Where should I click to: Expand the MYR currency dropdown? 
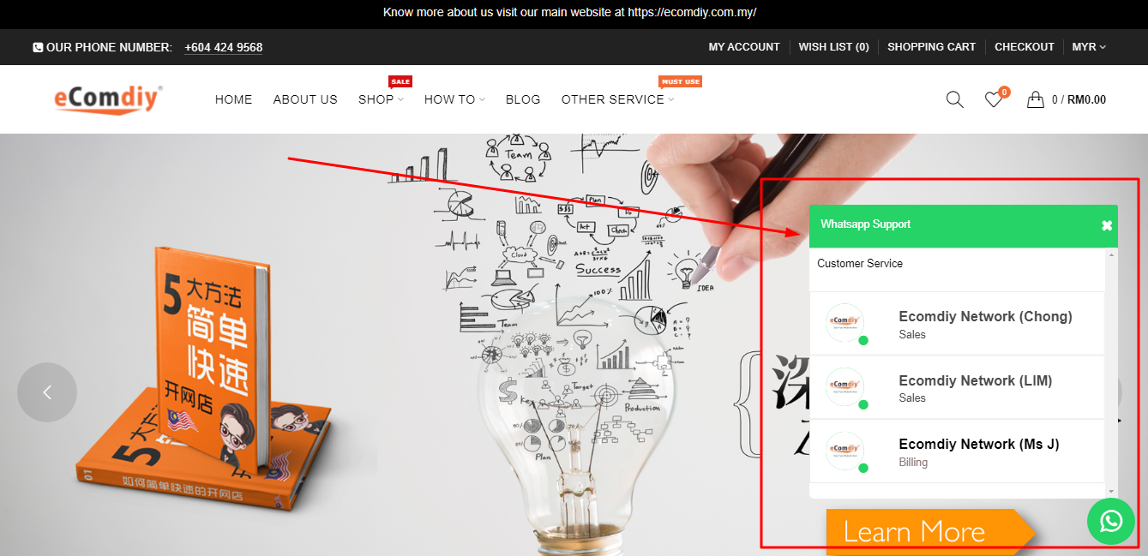tap(1089, 47)
